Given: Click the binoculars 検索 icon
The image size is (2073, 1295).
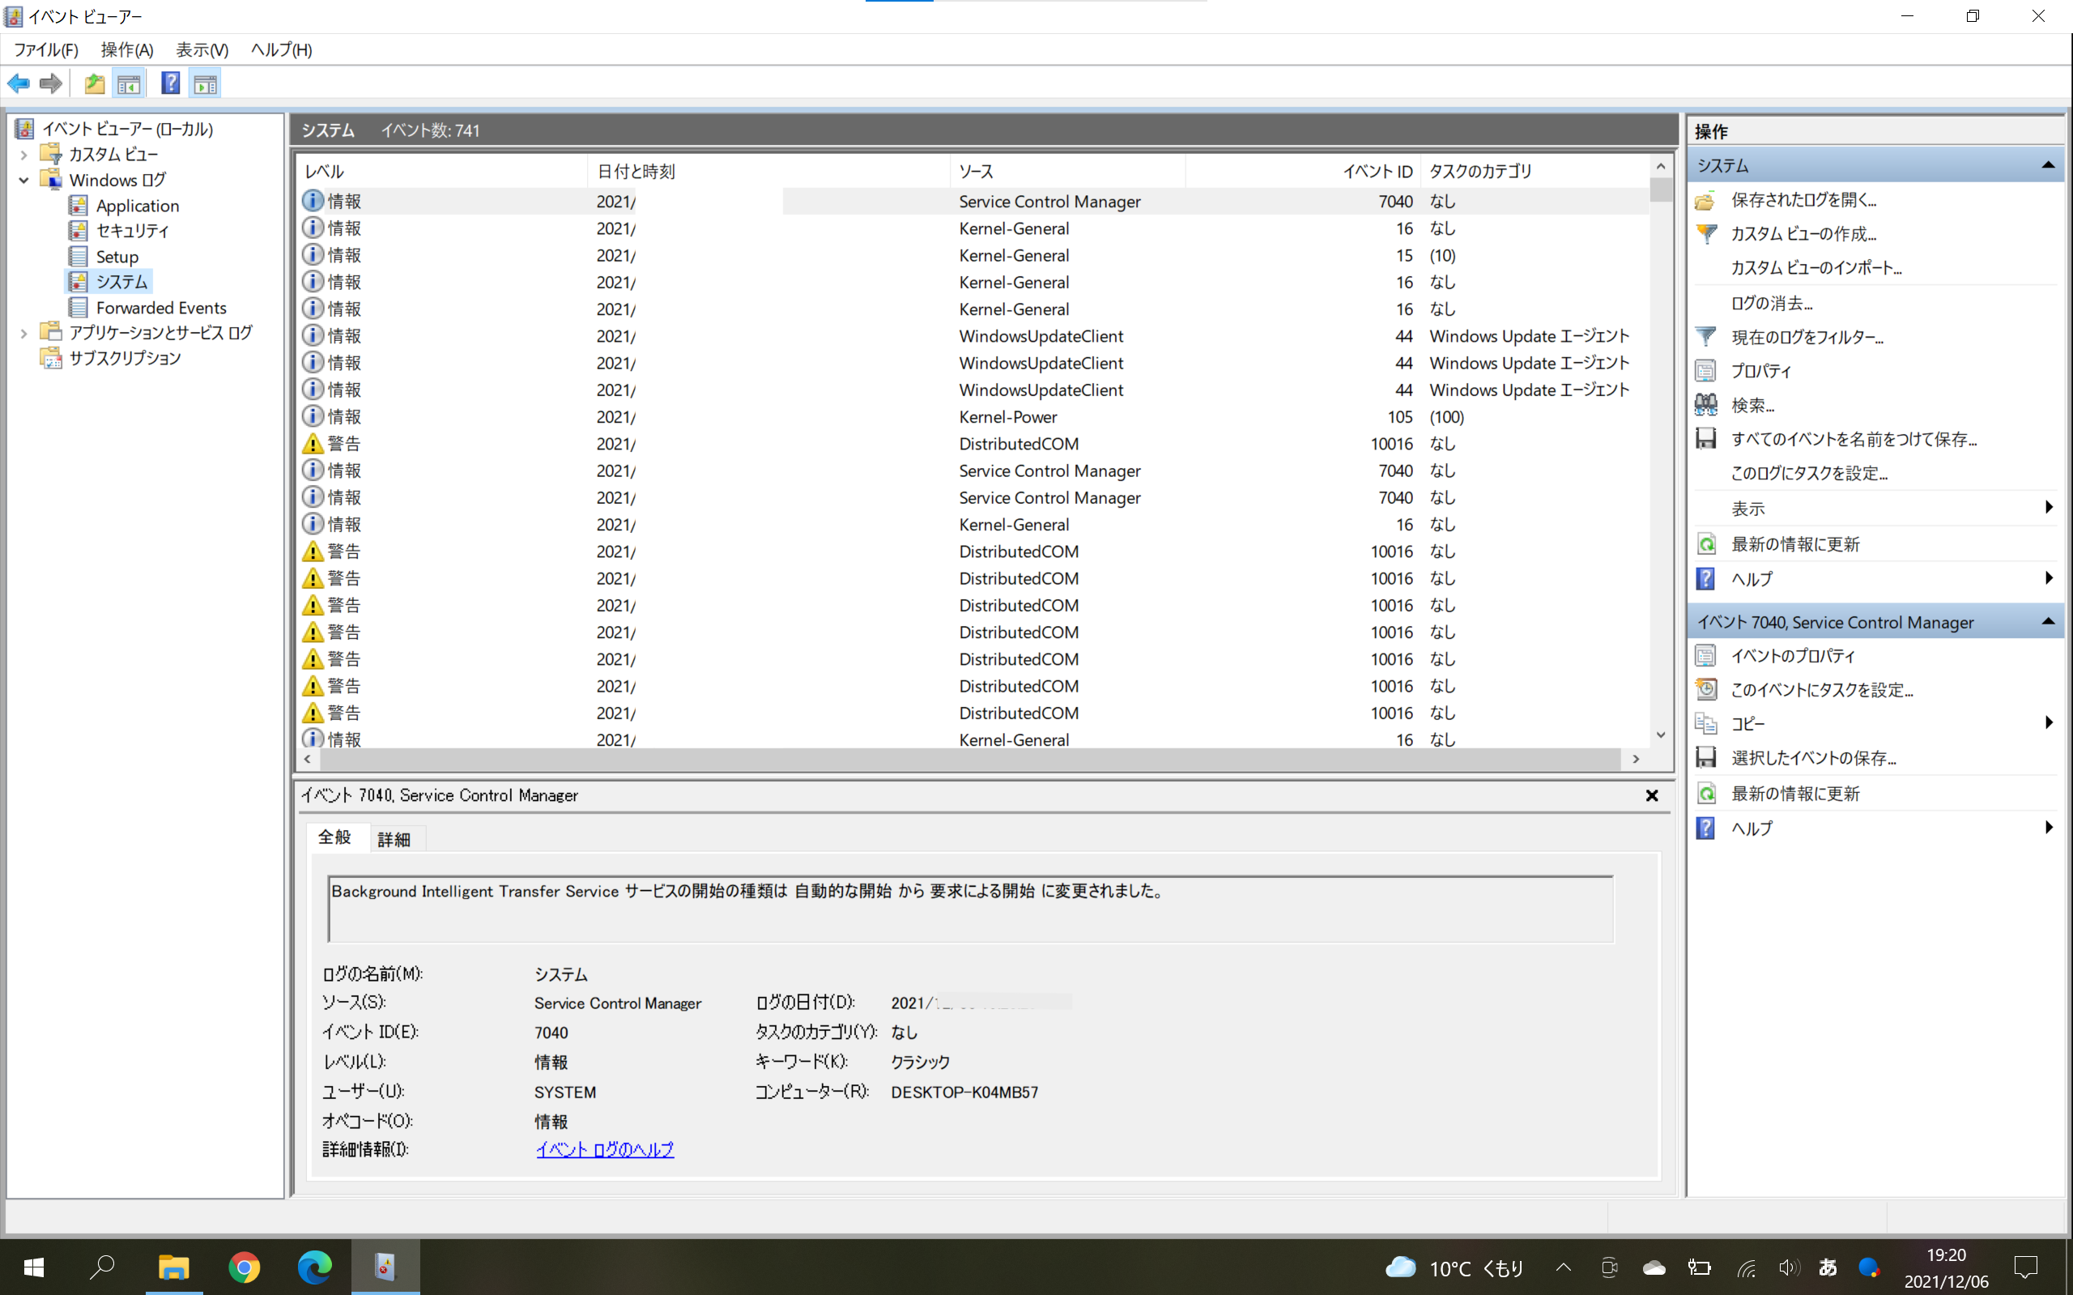Looking at the screenshot, I should pos(1705,404).
